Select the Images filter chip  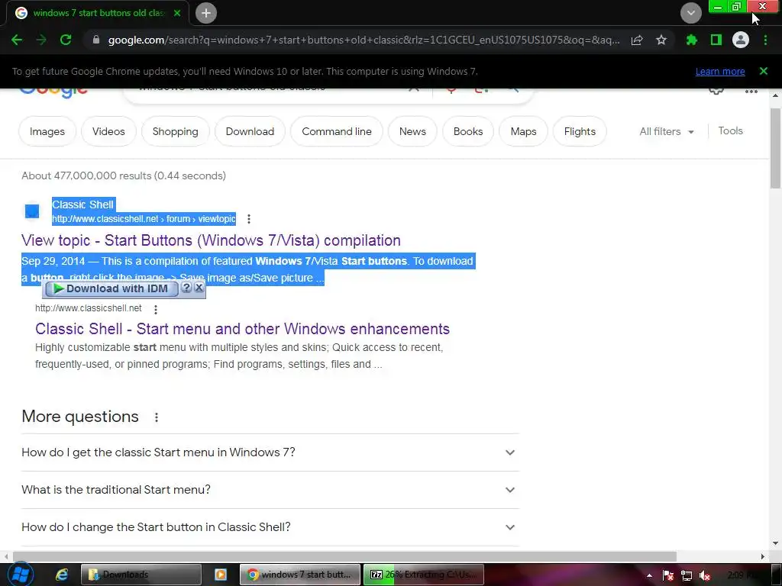[x=47, y=131]
